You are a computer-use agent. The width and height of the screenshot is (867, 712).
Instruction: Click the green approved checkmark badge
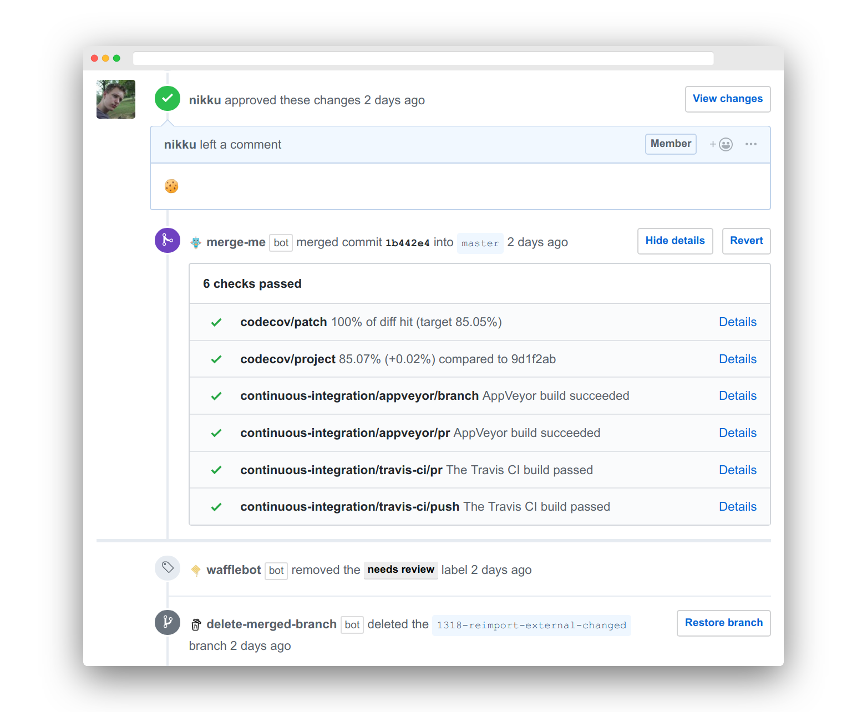coord(168,99)
